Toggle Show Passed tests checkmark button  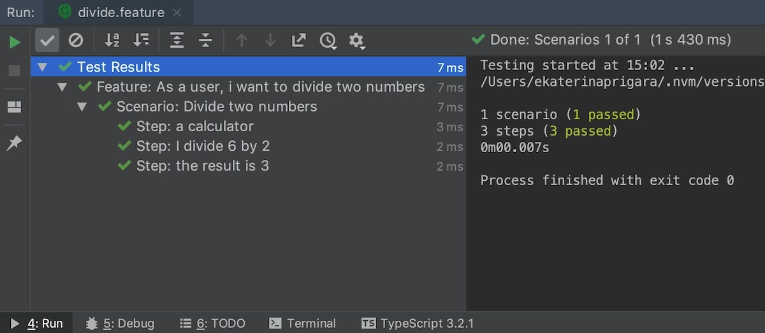47,41
